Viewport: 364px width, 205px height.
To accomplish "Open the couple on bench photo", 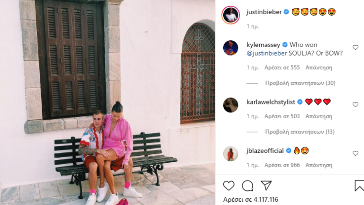I will [x=108, y=102].
